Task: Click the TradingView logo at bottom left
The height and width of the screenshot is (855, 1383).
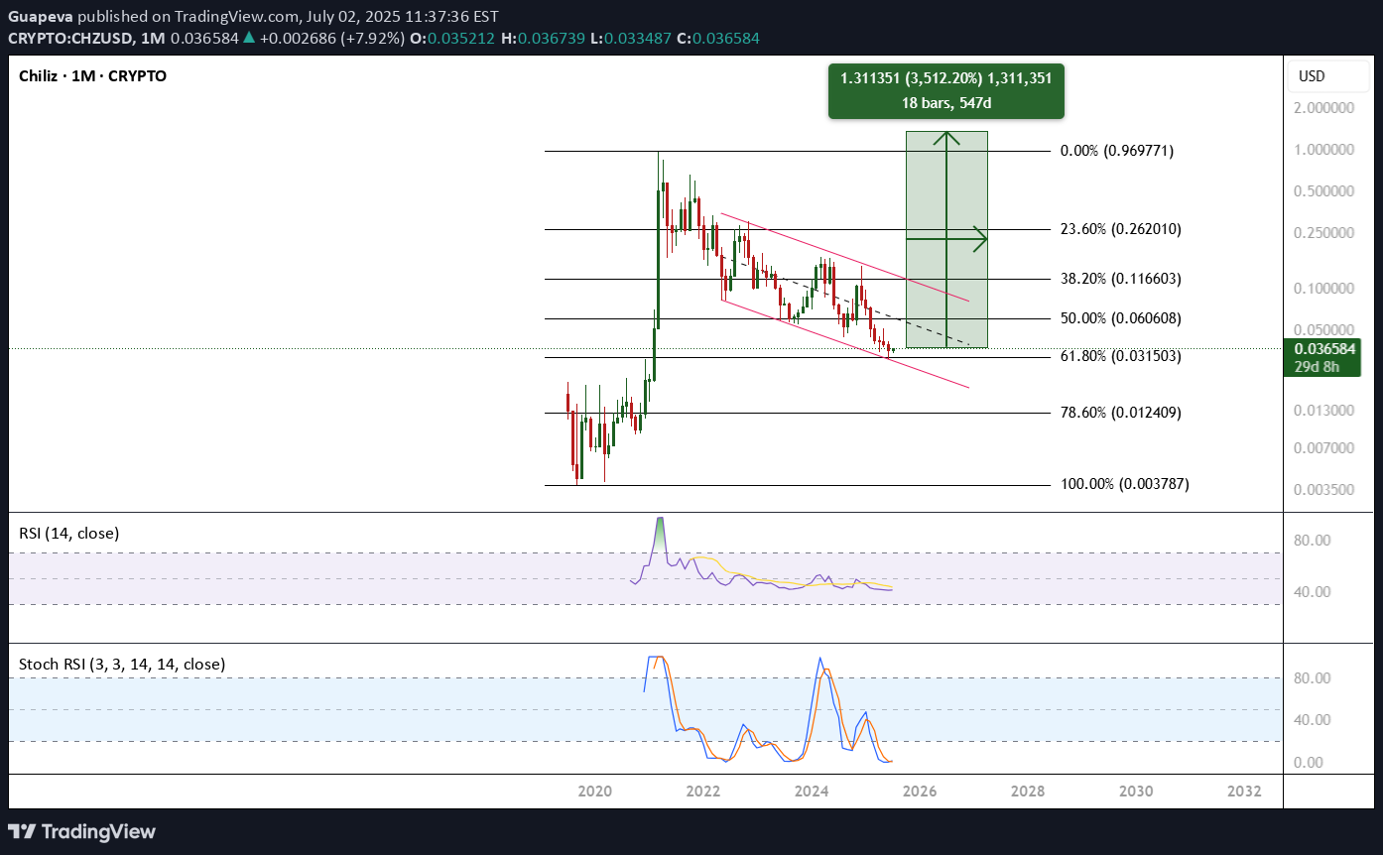Action: pyautogui.click(x=82, y=831)
